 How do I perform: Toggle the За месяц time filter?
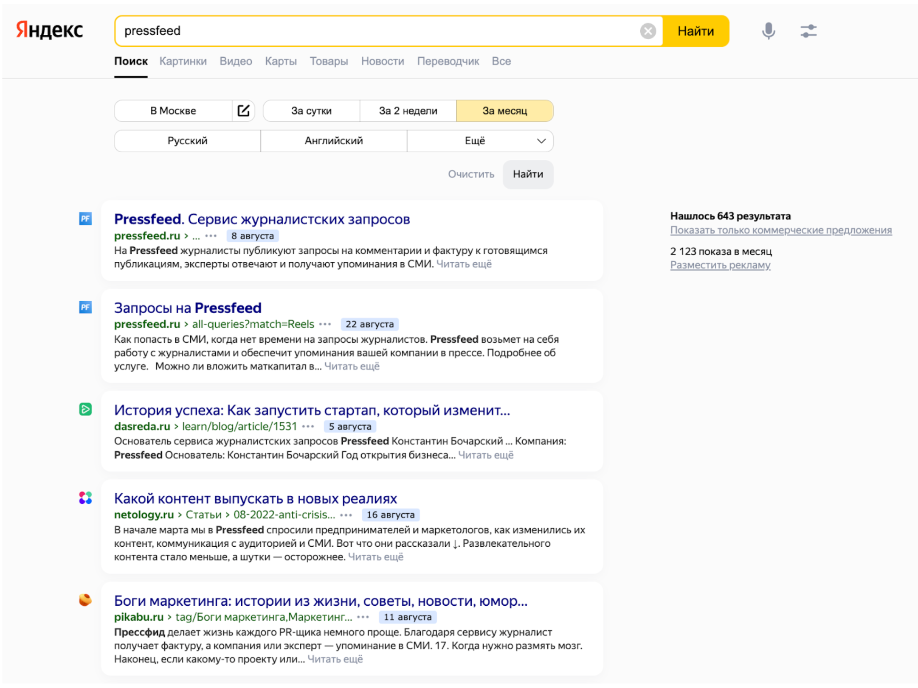[x=505, y=111]
